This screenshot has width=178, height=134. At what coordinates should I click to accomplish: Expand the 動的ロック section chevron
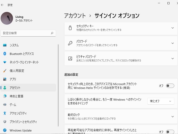(x=172, y=117)
